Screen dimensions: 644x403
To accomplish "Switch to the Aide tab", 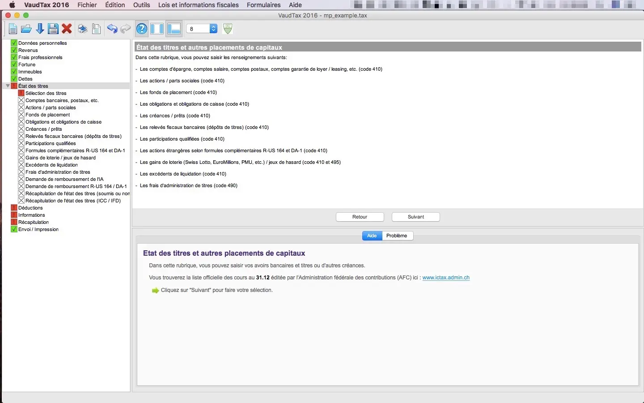I will (372, 236).
